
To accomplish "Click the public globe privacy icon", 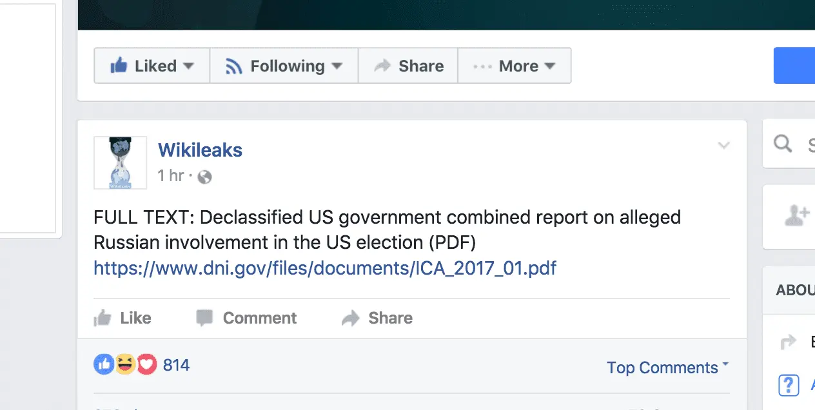I will 204,177.
